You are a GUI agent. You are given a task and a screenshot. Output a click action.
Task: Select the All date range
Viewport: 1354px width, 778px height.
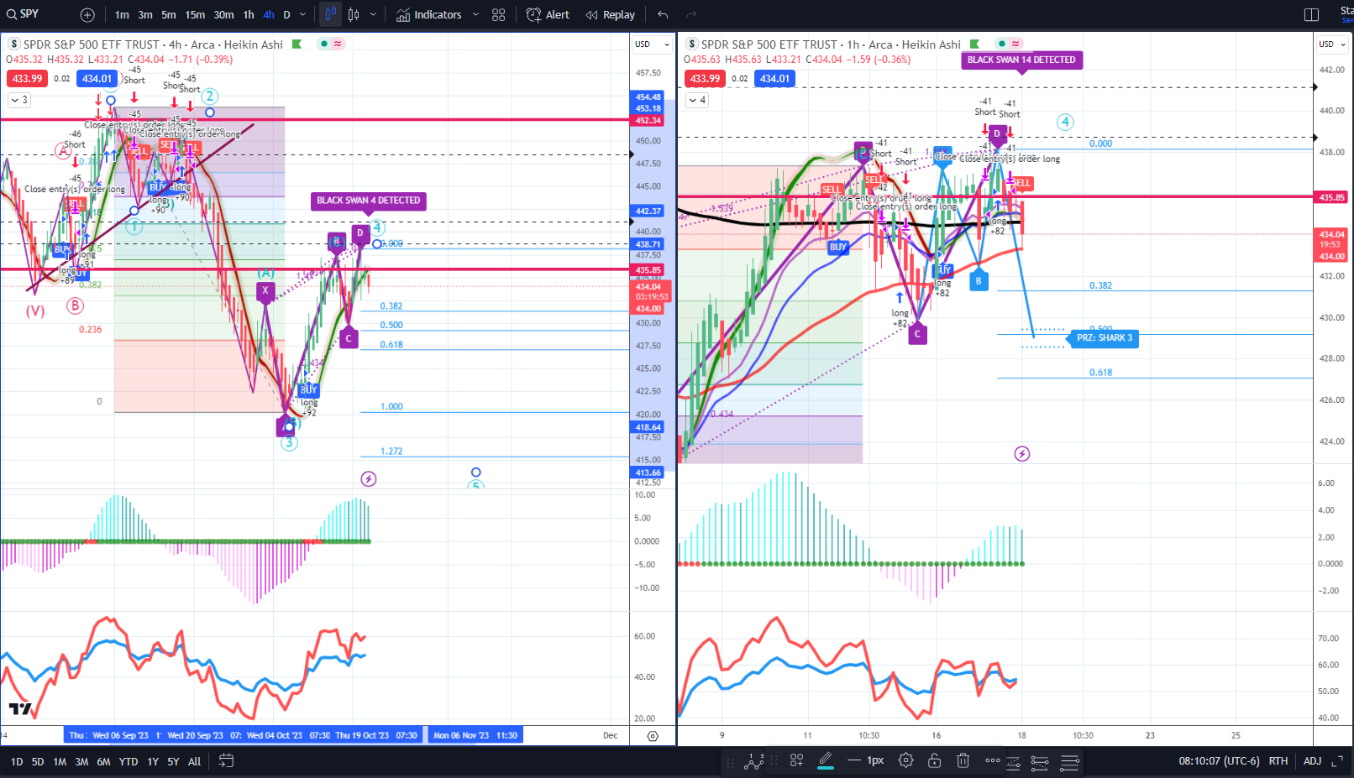[x=194, y=762]
